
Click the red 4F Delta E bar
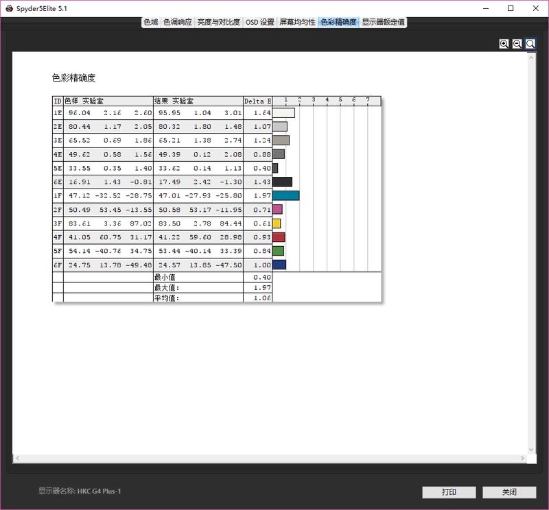pos(279,237)
